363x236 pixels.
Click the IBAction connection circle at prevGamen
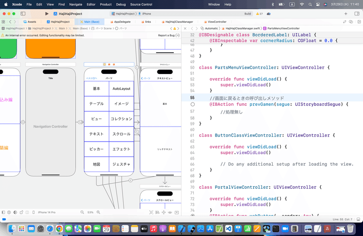tap(192, 104)
